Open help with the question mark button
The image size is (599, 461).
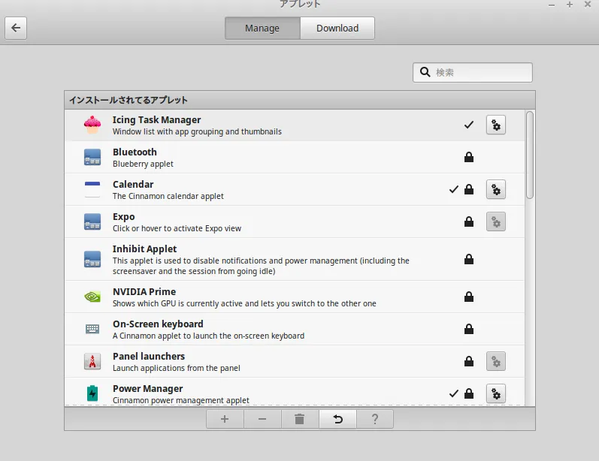375,419
